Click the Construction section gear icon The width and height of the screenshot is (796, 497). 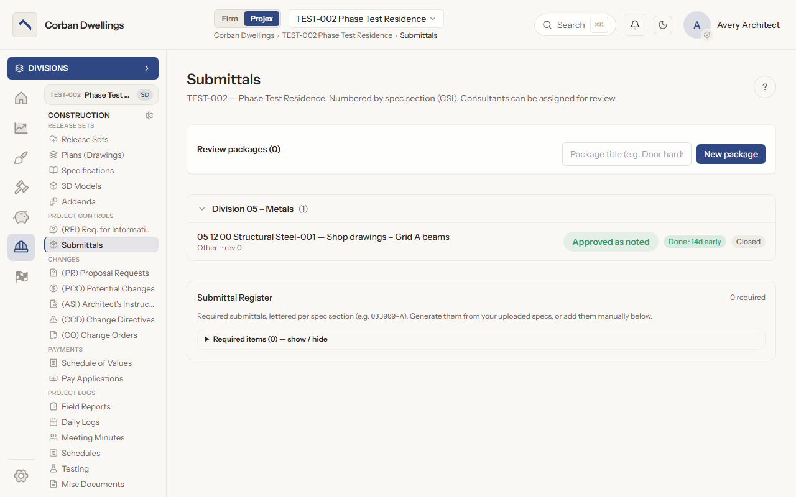coord(149,116)
